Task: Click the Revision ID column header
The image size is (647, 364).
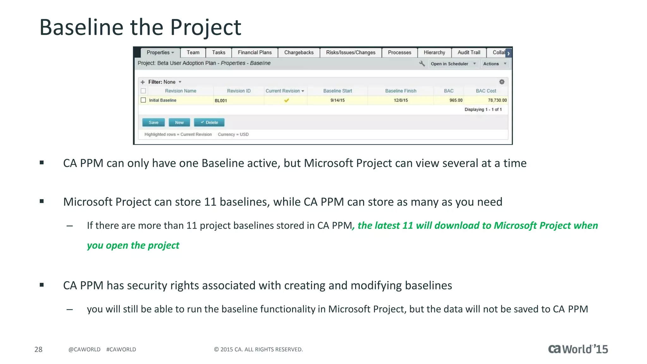Action: [x=239, y=91]
